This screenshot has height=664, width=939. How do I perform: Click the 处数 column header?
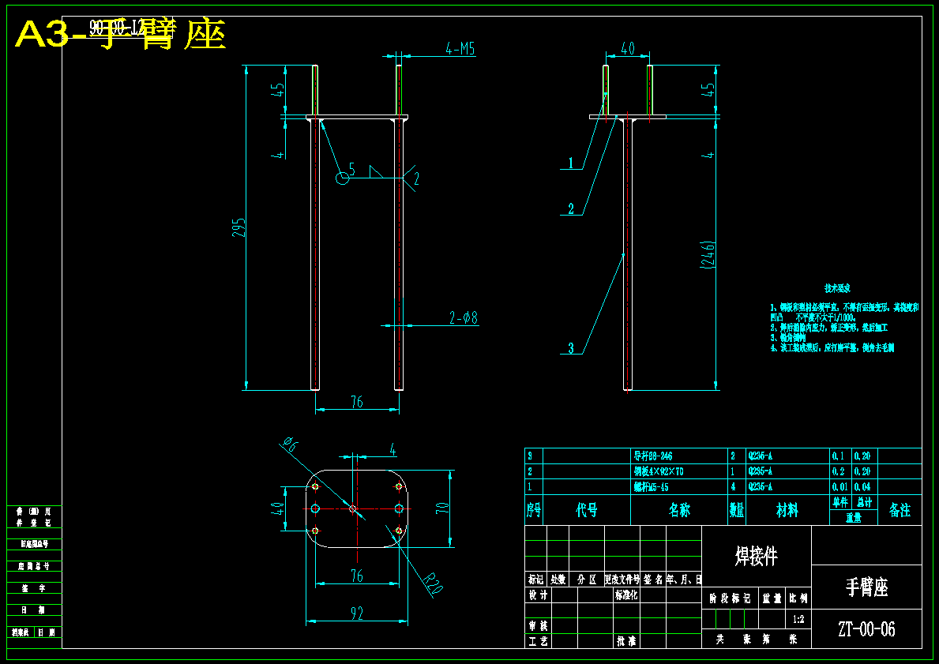[x=558, y=579]
